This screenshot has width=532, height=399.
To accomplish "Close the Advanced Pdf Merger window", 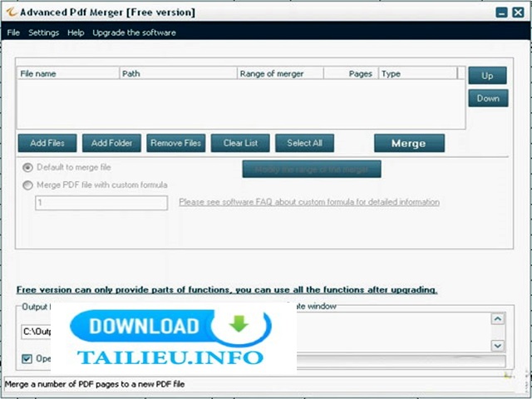I will [x=518, y=13].
